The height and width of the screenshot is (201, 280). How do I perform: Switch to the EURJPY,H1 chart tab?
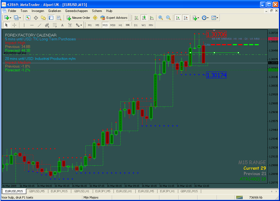tap(167, 191)
